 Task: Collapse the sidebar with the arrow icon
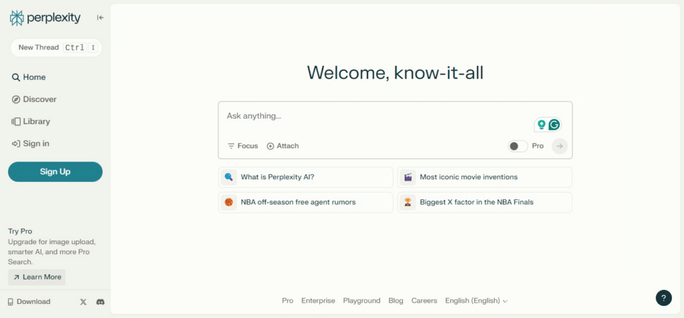coord(100,18)
